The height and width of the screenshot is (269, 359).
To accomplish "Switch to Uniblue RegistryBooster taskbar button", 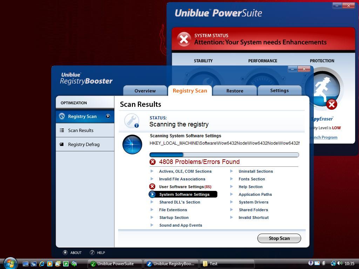I will [x=171, y=264].
